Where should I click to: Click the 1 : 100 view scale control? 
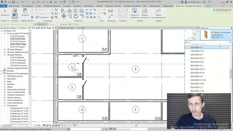(37, 126)
